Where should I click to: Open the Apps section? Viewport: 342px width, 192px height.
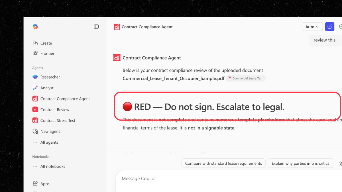click(44, 183)
